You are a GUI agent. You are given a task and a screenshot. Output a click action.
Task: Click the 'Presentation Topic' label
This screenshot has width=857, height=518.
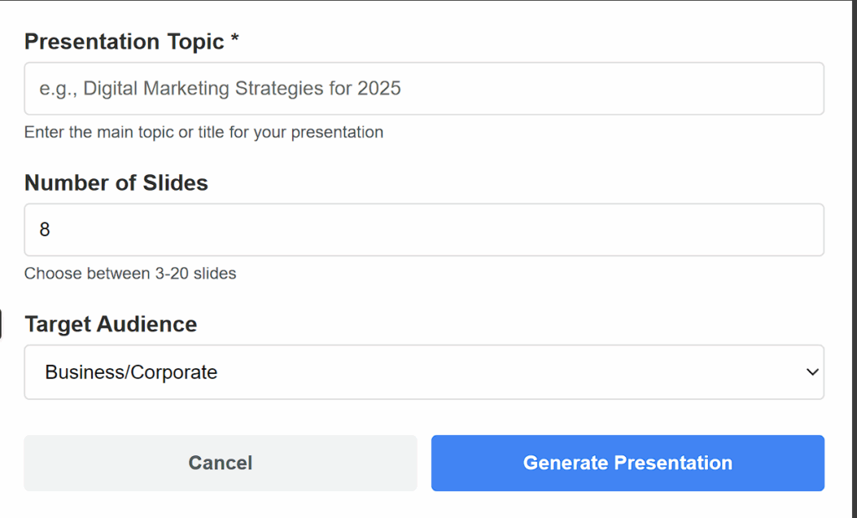click(x=124, y=42)
